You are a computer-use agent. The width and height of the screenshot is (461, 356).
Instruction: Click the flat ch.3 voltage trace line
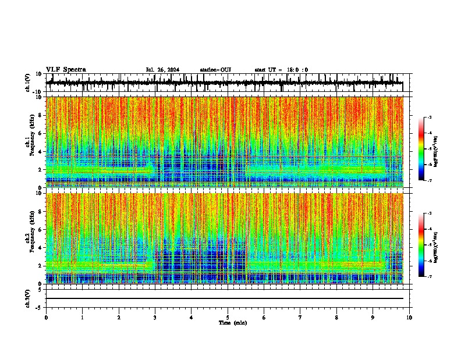pos(224,298)
